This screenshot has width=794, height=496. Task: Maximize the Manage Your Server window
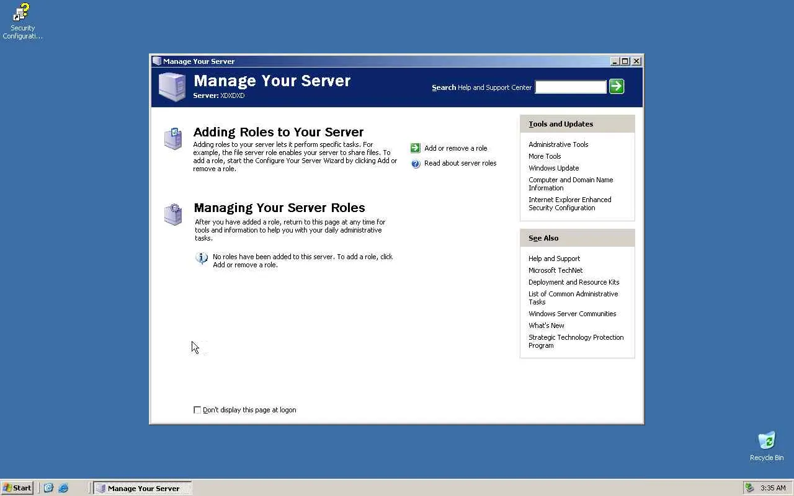(625, 61)
